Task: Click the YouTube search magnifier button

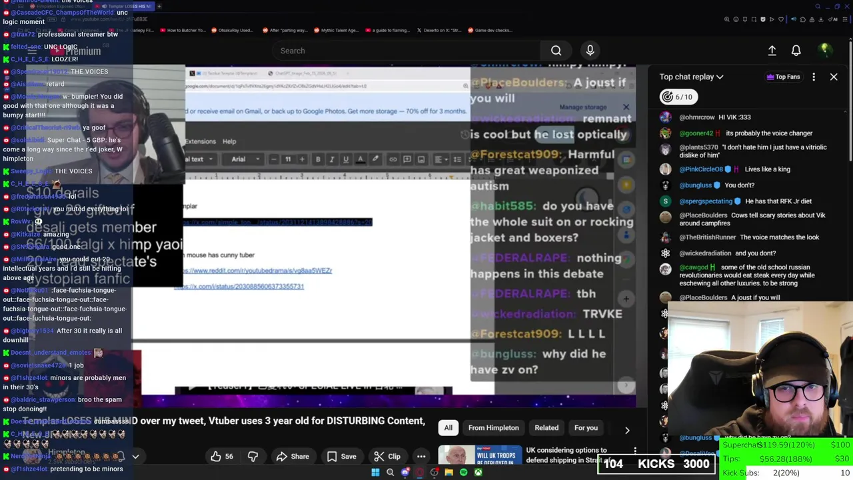Action: pos(556,51)
